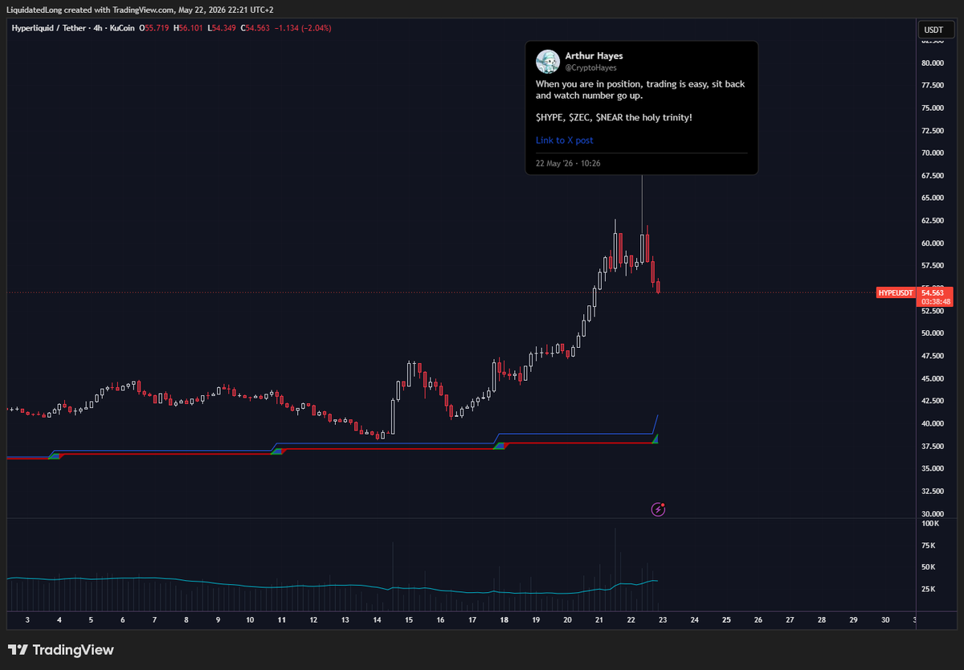This screenshot has height=670, width=964.
Task: Click date label 30 on time axis
Action: pos(885,620)
